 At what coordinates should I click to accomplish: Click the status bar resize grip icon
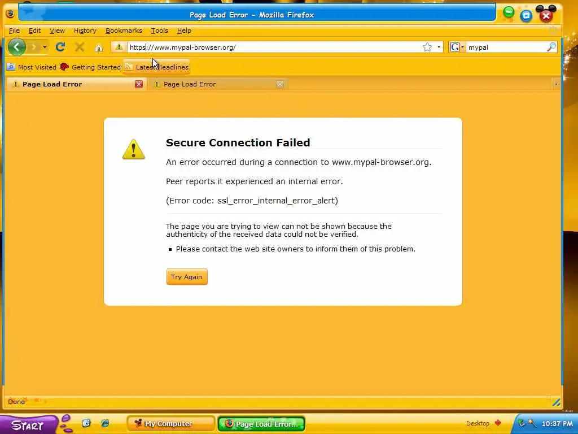556,402
